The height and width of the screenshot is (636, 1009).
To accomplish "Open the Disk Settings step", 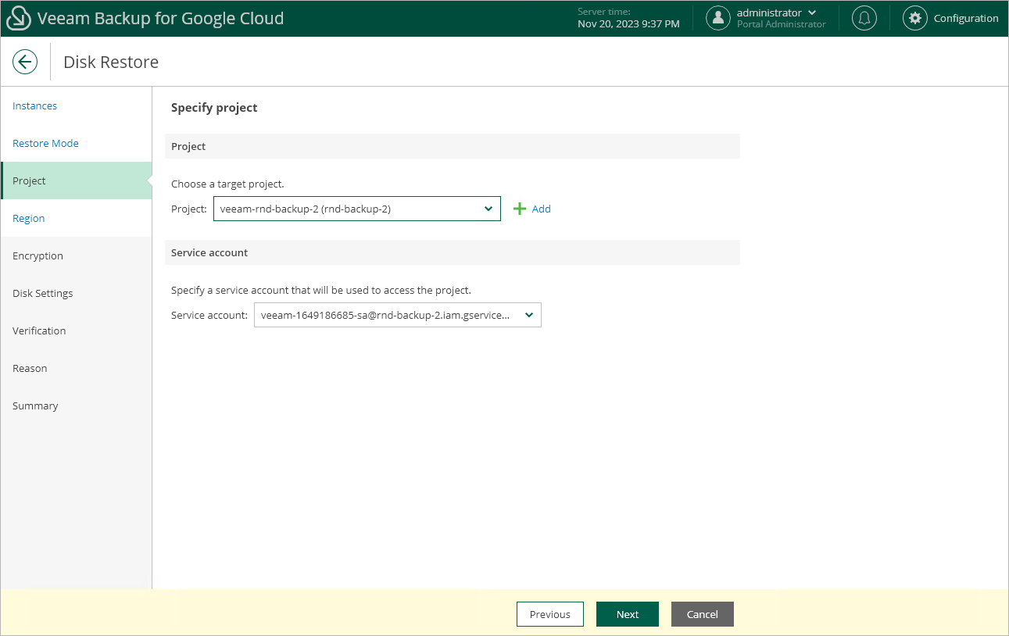I will point(76,293).
